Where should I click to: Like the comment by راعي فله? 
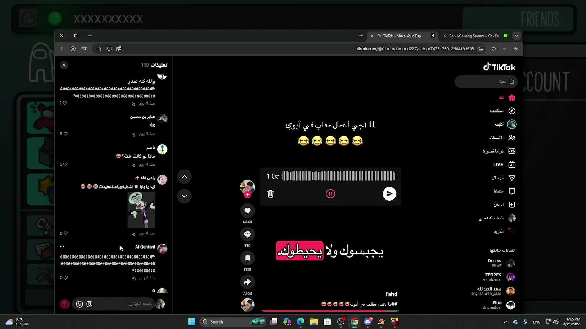(65, 233)
